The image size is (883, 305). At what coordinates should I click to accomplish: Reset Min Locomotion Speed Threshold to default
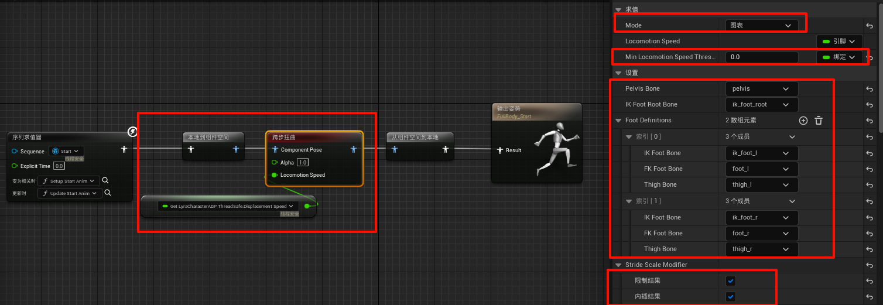pos(870,57)
